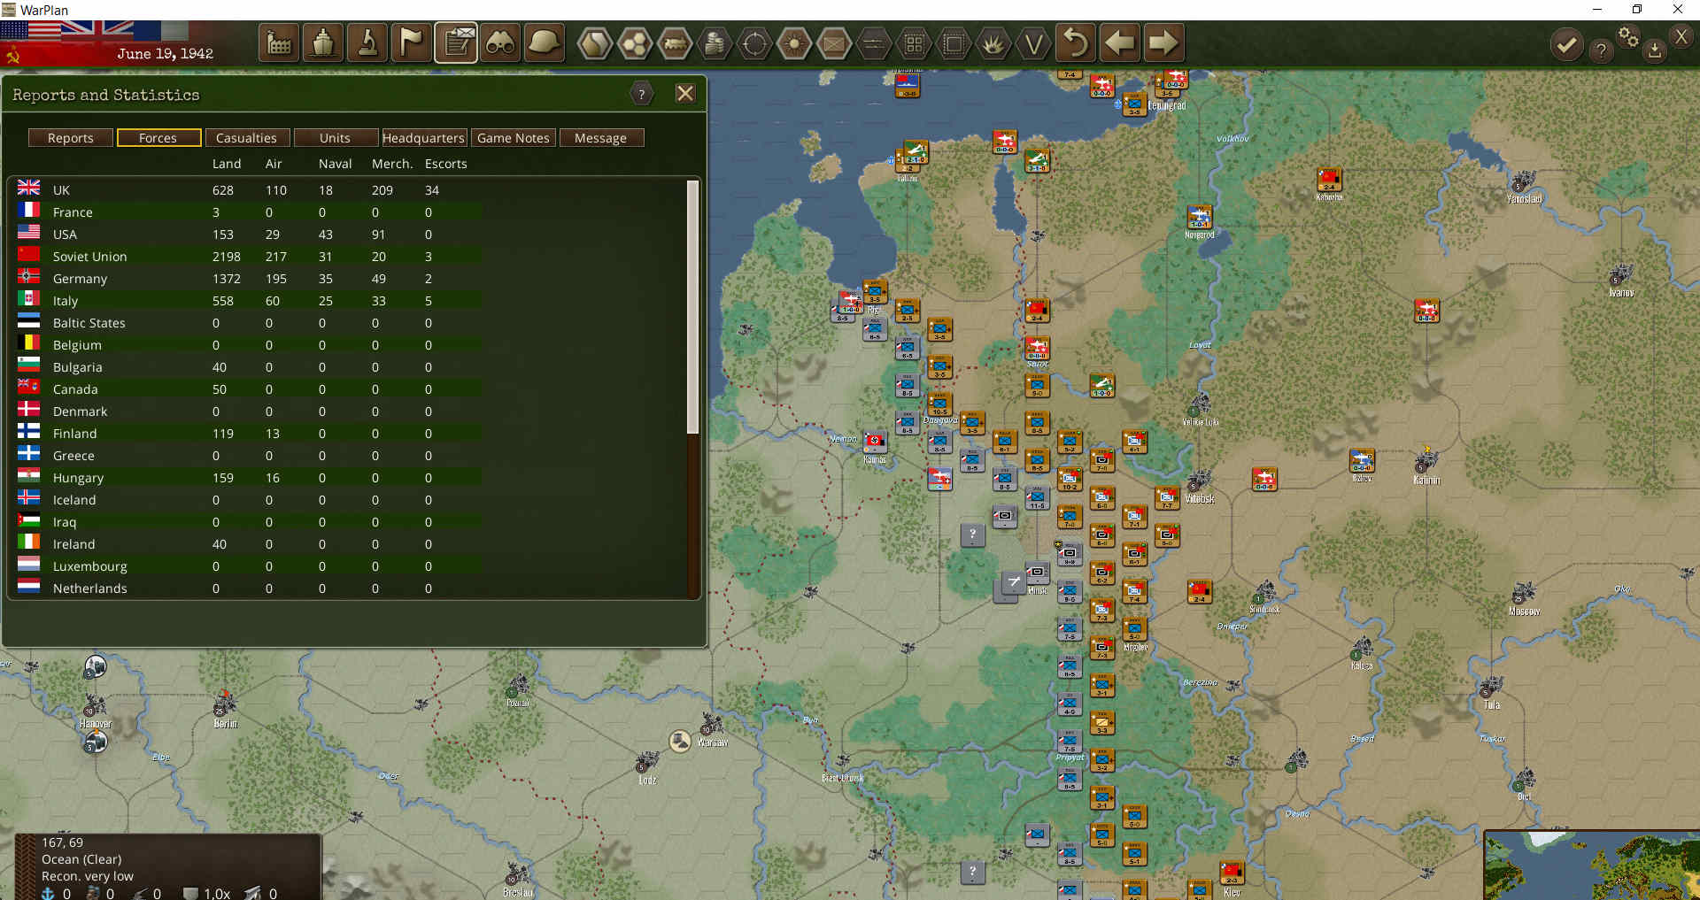Screen dimensions: 1700x900
Task: Select the Forces tab
Action: click(158, 138)
